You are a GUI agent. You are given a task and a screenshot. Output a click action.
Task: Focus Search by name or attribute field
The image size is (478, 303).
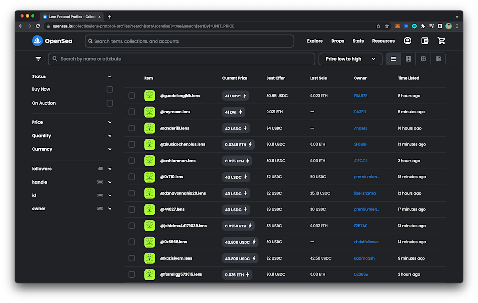181,59
